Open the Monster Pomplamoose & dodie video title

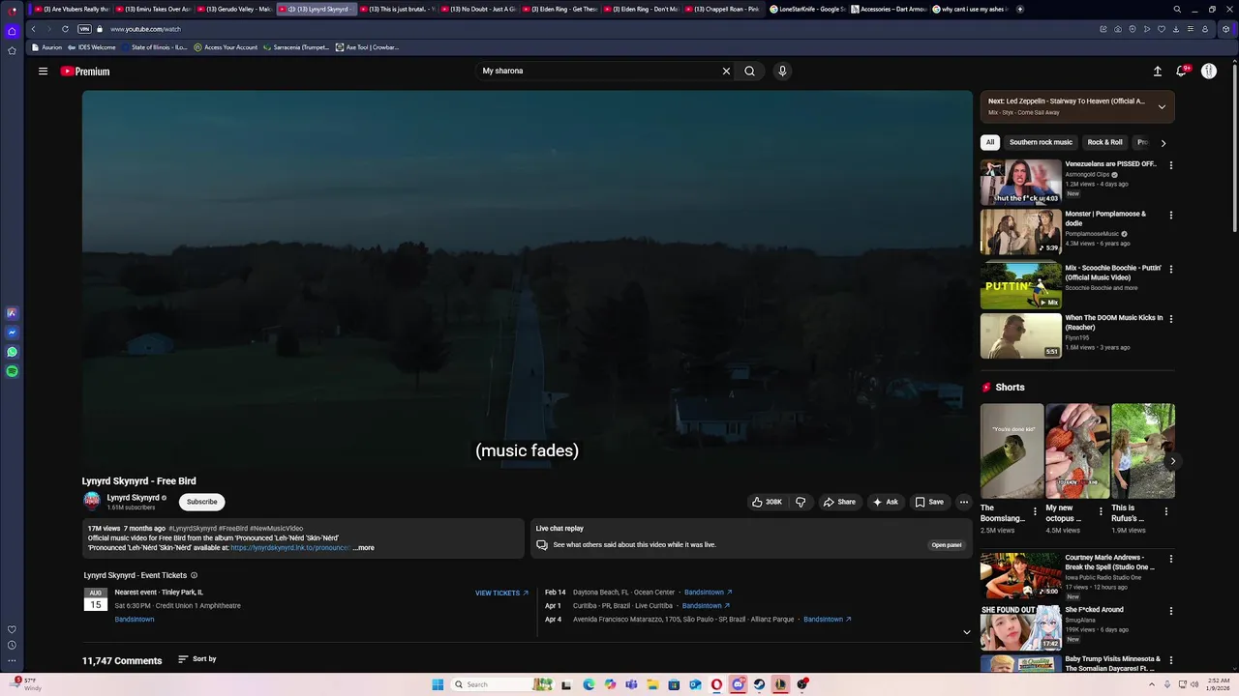[1105, 218]
